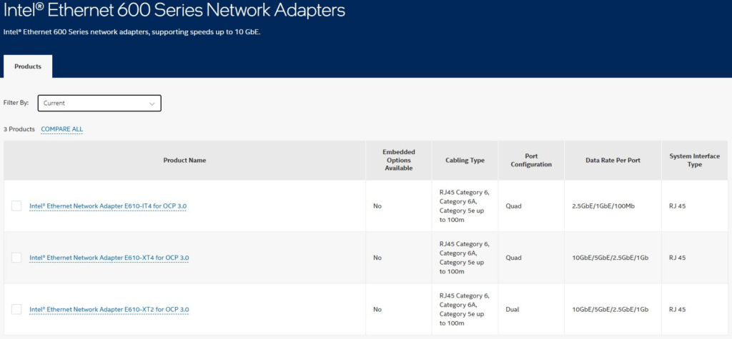Tick checkbox for E610-XT4 adapter
This screenshot has height=339, width=732.
(x=16, y=258)
